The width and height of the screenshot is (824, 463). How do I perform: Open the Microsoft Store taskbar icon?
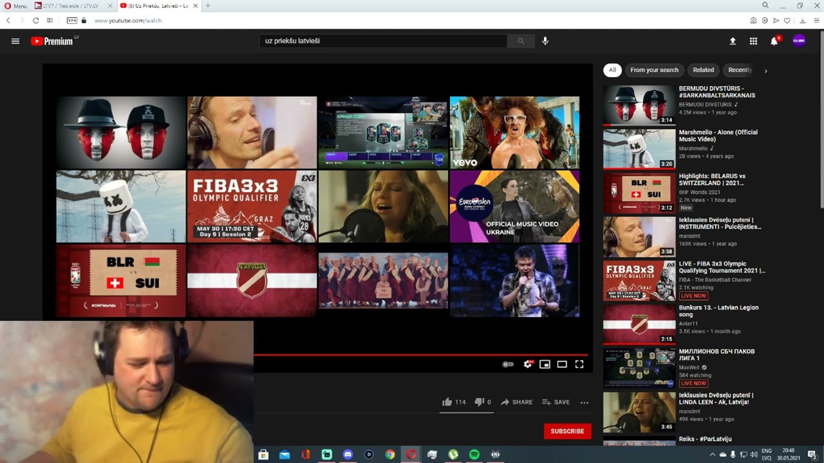[263, 455]
